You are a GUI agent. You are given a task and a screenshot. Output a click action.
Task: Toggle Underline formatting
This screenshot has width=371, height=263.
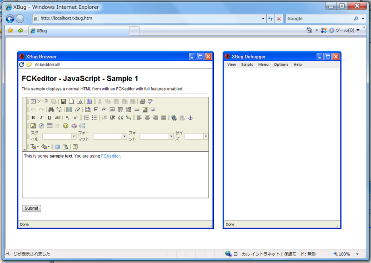[x=49, y=118]
